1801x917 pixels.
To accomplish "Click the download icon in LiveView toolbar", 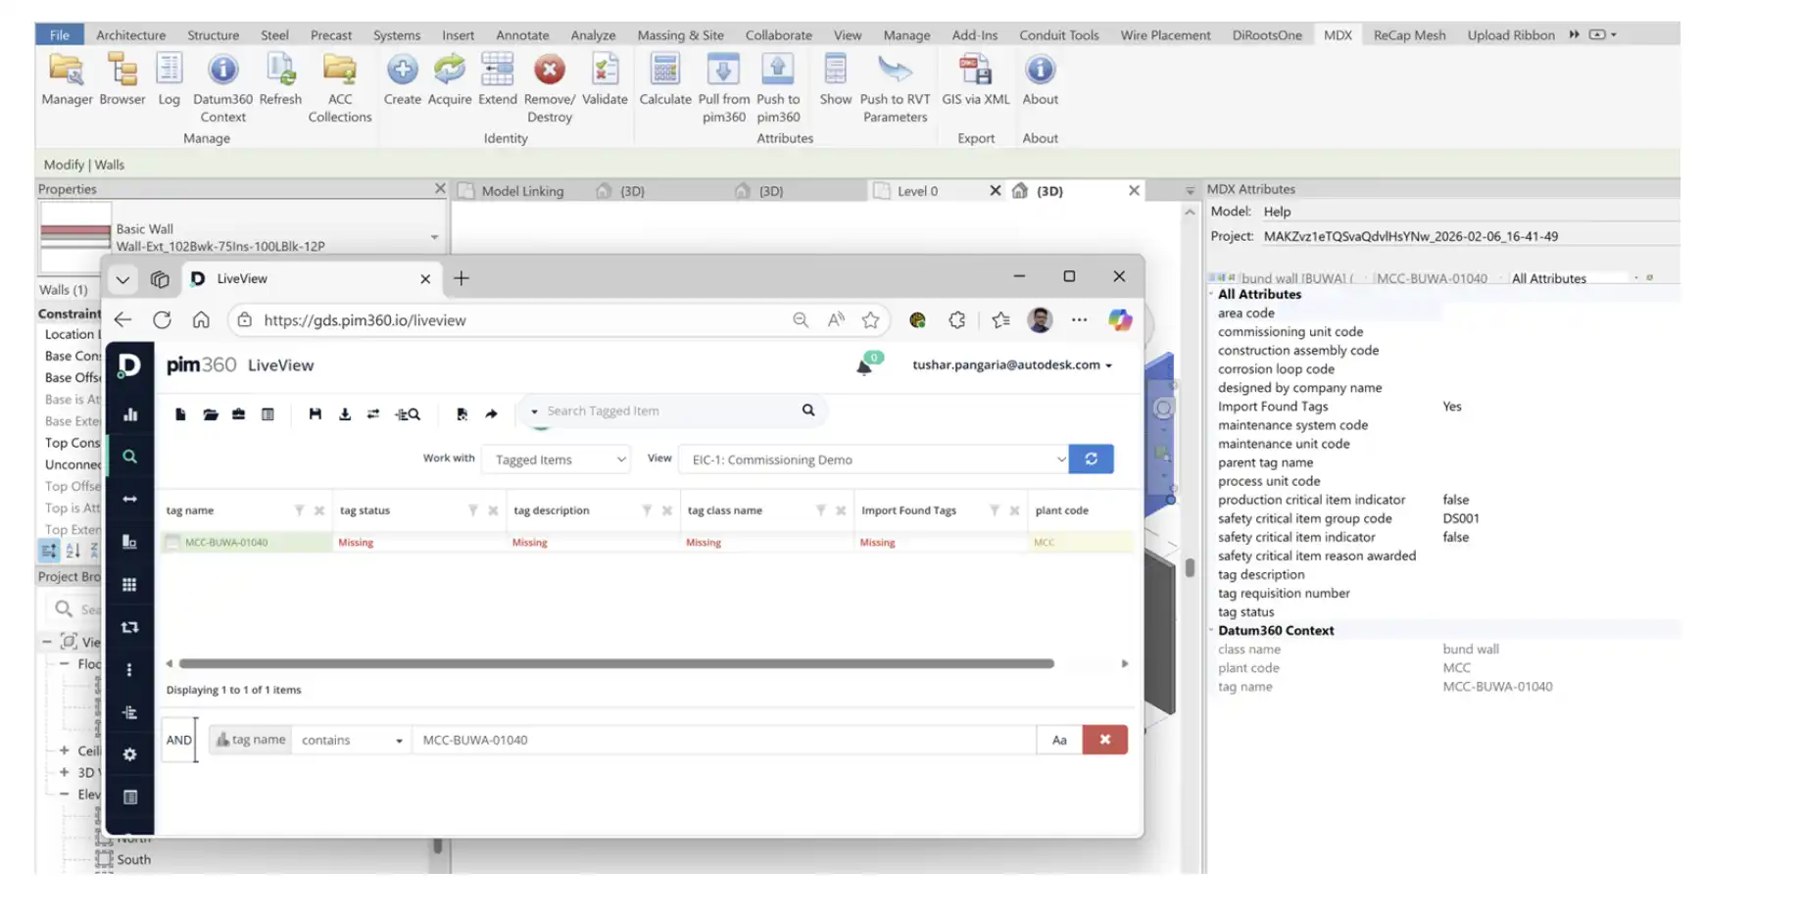I will [x=344, y=413].
